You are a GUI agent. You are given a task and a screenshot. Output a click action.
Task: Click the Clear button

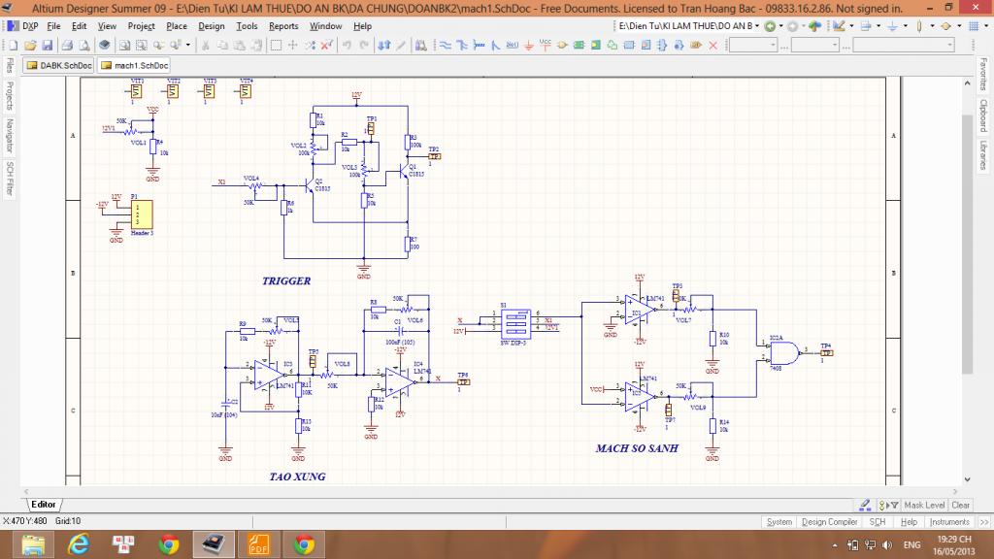pyautogui.click(x=960, y=505)
